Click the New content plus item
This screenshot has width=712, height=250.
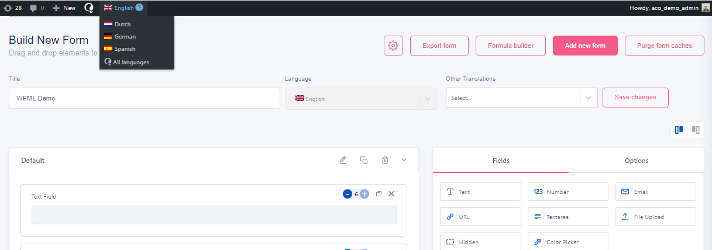pyautogui.click(x=64, y=8)
